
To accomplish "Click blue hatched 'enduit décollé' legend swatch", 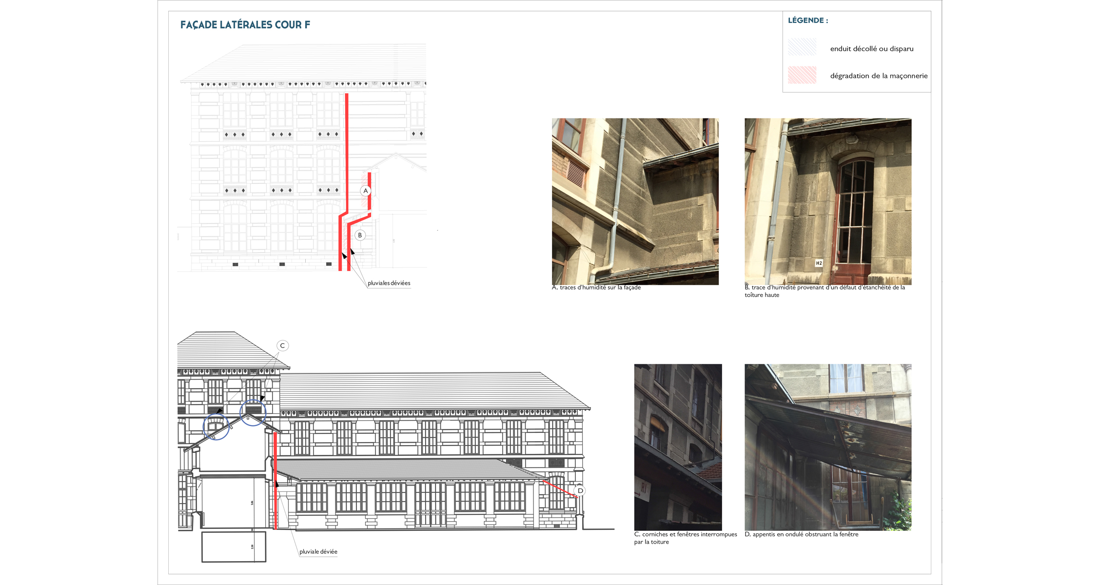I will [x=802, y=47].
